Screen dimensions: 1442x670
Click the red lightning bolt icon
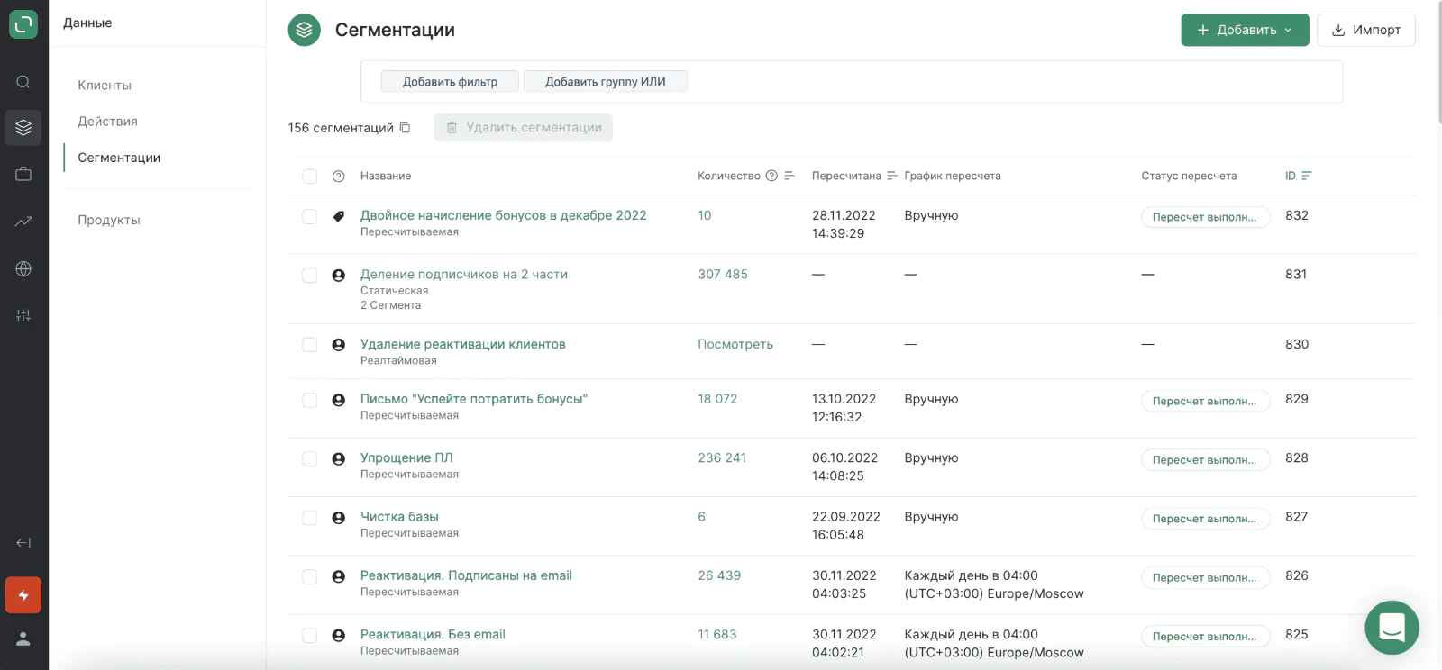point(23,595)
